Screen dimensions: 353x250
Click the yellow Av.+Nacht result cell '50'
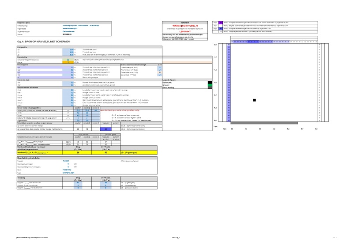pos(106,153)
